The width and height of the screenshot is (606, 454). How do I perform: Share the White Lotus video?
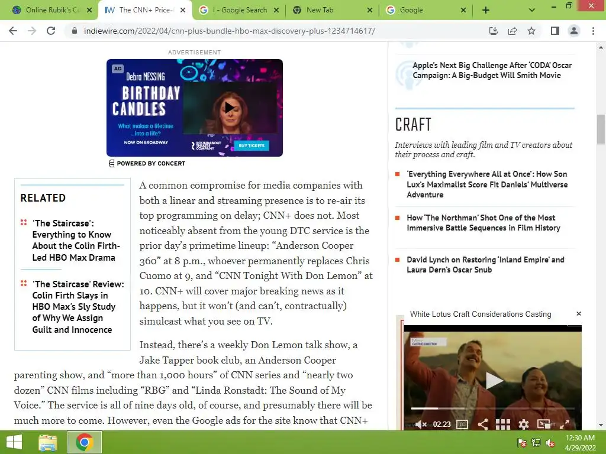coord(483,424)
